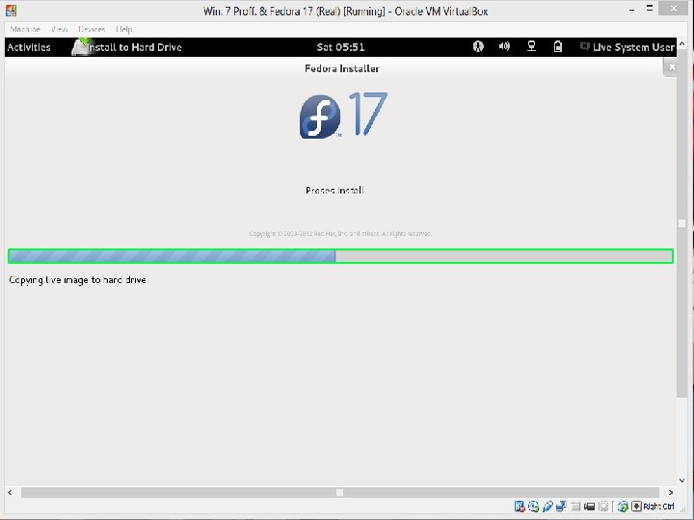This screenshot has height=520, width=694.
Task: Click the vertical scrollbar down arrow
Action: pos(682,481)
